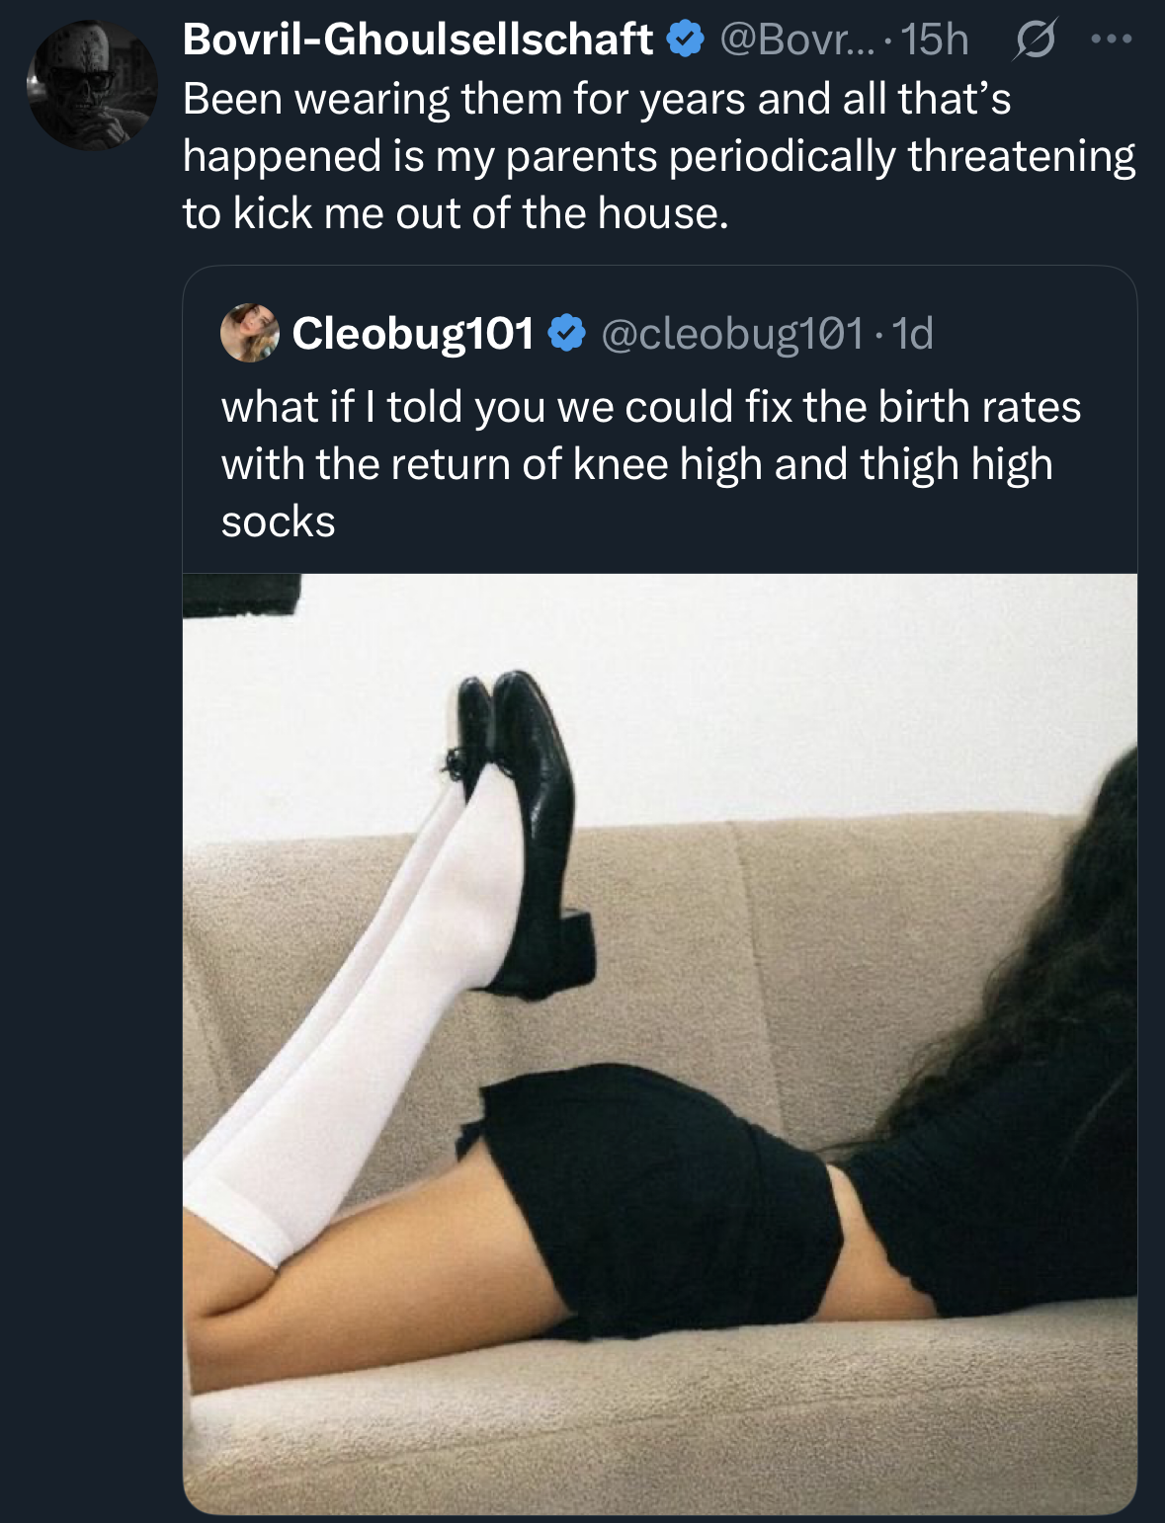Click the Cleobug101 display name
Image resolution: width=1165 pixels, height=1523 pixels.
pos(413,333)
